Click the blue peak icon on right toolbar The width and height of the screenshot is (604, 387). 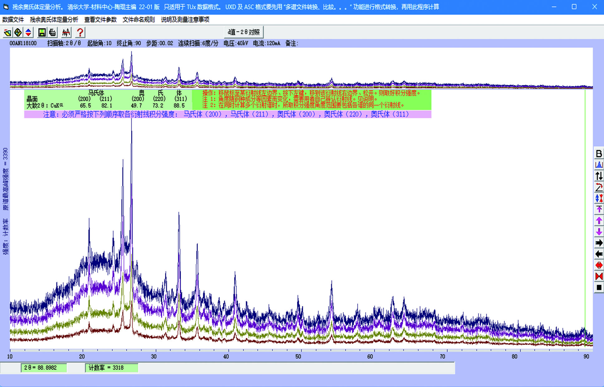pos(599,165)
